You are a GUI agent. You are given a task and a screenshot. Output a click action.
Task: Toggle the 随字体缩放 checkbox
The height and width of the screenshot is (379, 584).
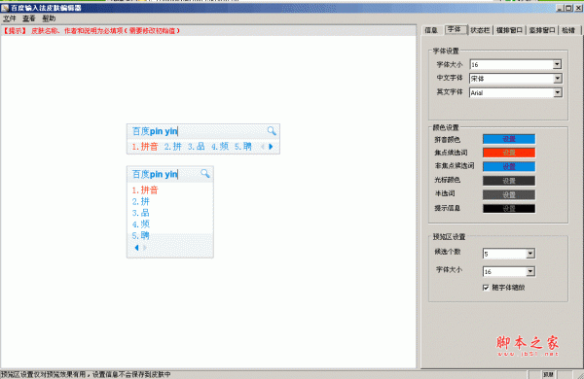pos(486,288)
